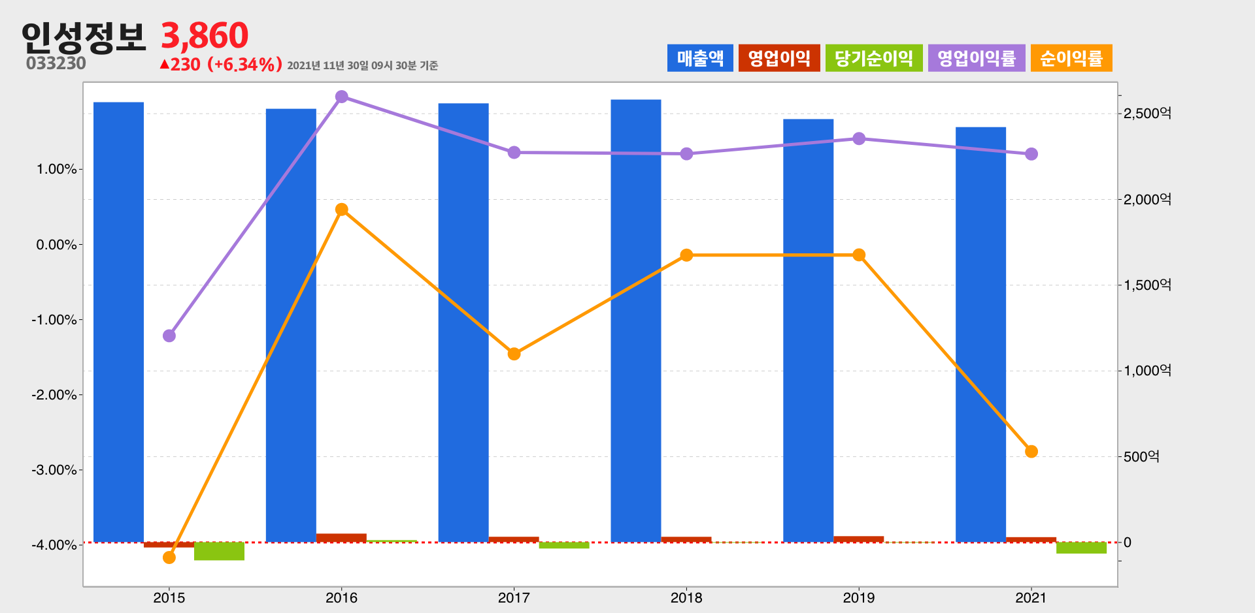Click the 영업이익 legend label
This screenshot has width=1255, height=613.
[779, 58]
